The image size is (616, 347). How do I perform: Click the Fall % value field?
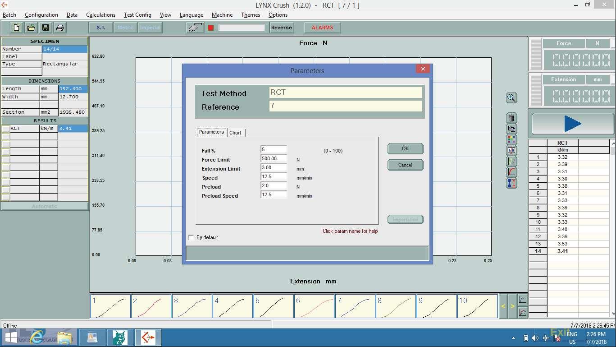(274, 149)
